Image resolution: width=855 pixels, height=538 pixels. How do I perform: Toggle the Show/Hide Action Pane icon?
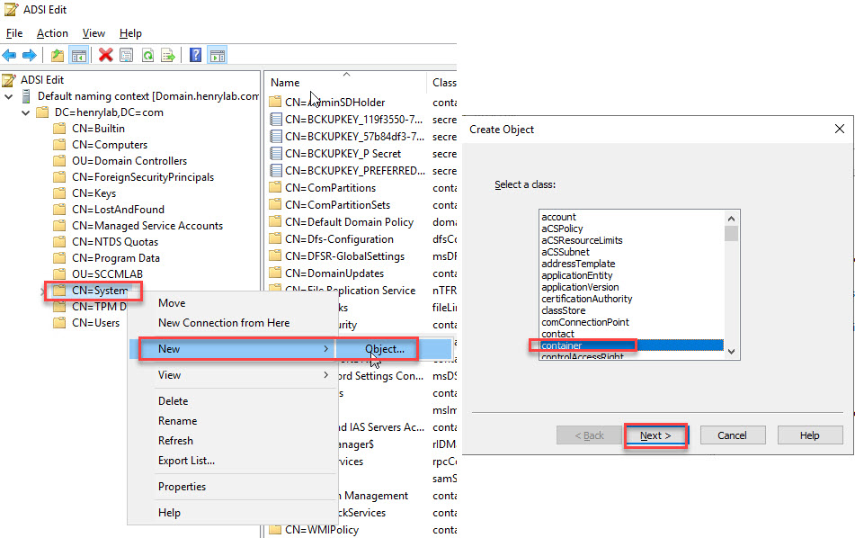click(x=217, y=56)
